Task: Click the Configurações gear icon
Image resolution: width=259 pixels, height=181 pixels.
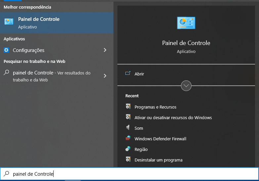Action: [6, 50]
